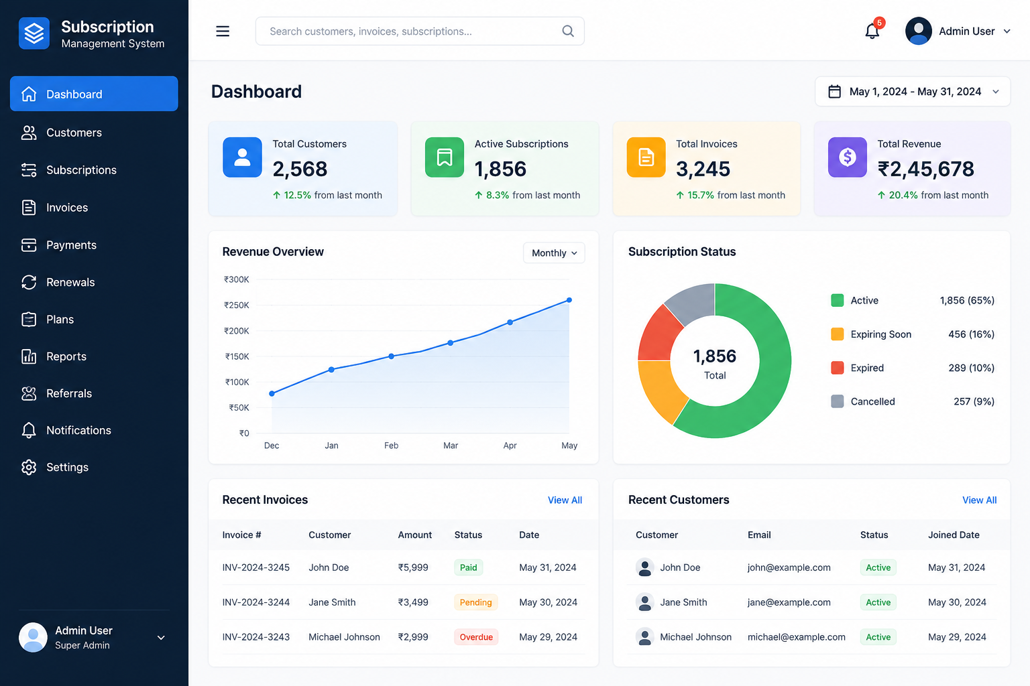The image size is (1030, 686).
Task: Open the hamburger menu icon
Action: tap(223, 31)
